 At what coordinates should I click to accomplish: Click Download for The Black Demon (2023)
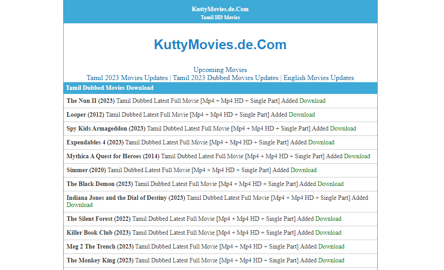(x=331, y=184)
